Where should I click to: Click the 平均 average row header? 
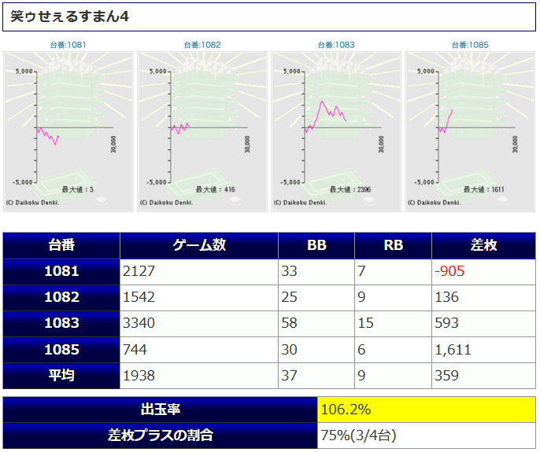(61, 376)
